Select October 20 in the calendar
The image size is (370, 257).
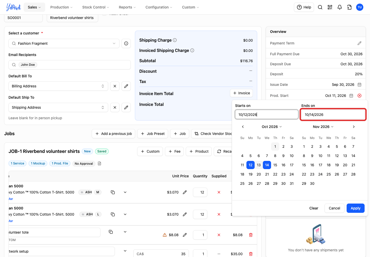pyautogui.click(x=259, y=174)
